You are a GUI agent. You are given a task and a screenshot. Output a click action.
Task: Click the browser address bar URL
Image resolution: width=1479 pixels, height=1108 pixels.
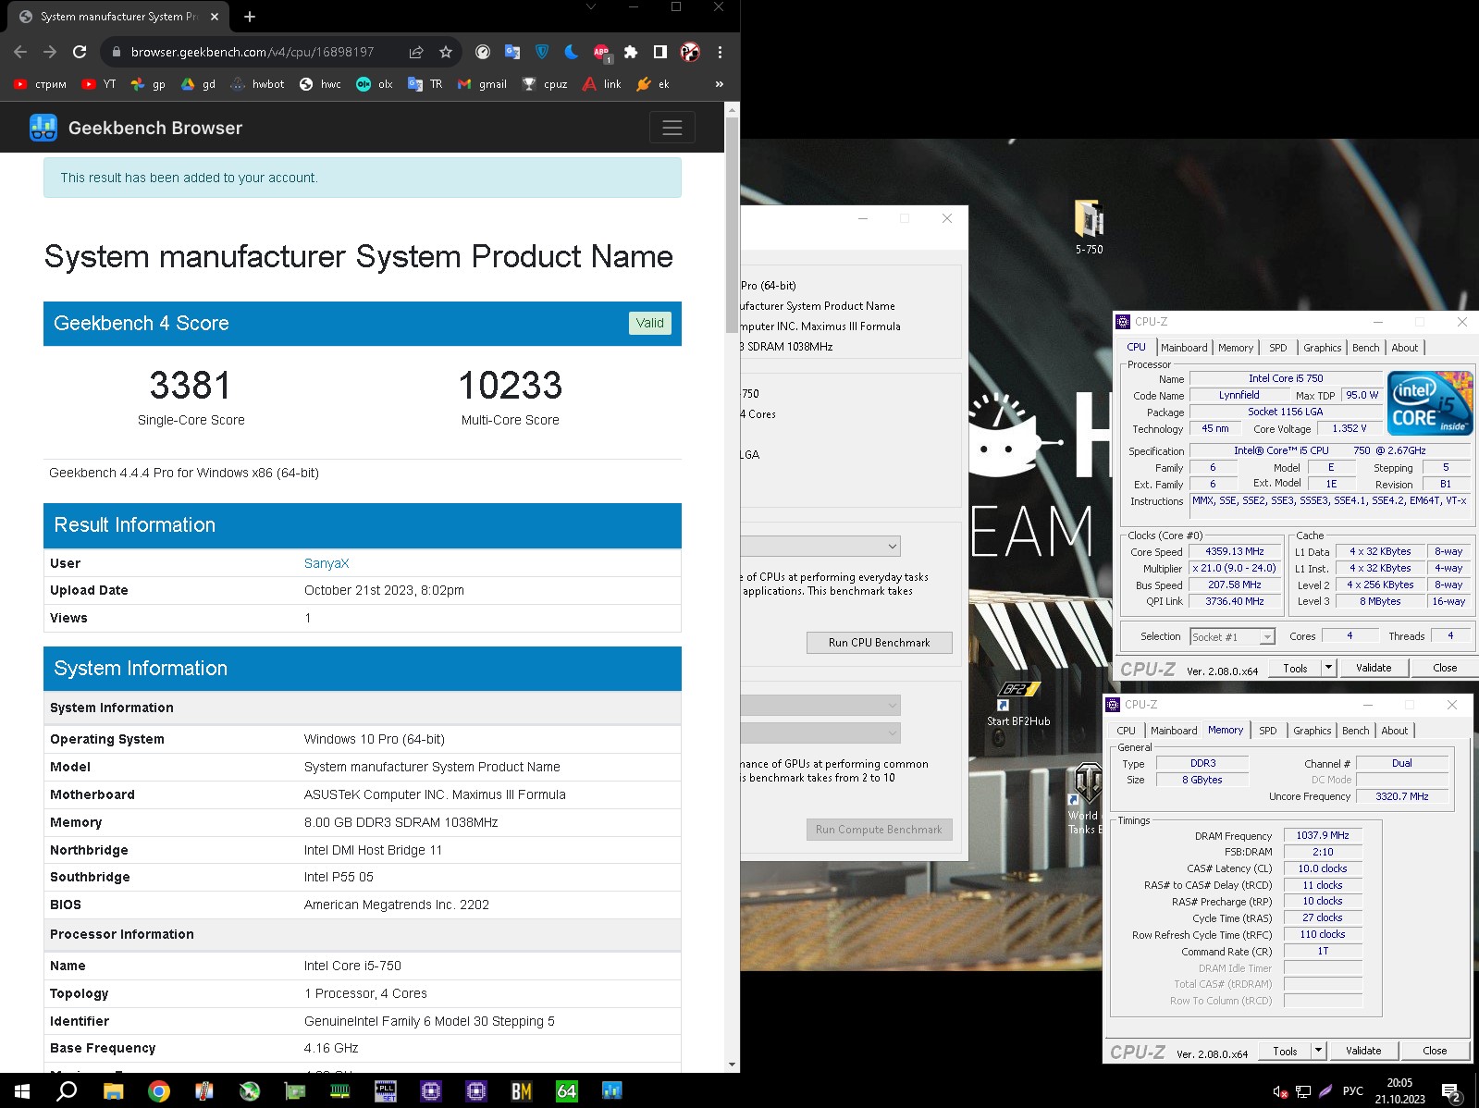pyautogui.click(x=253, y=52)
